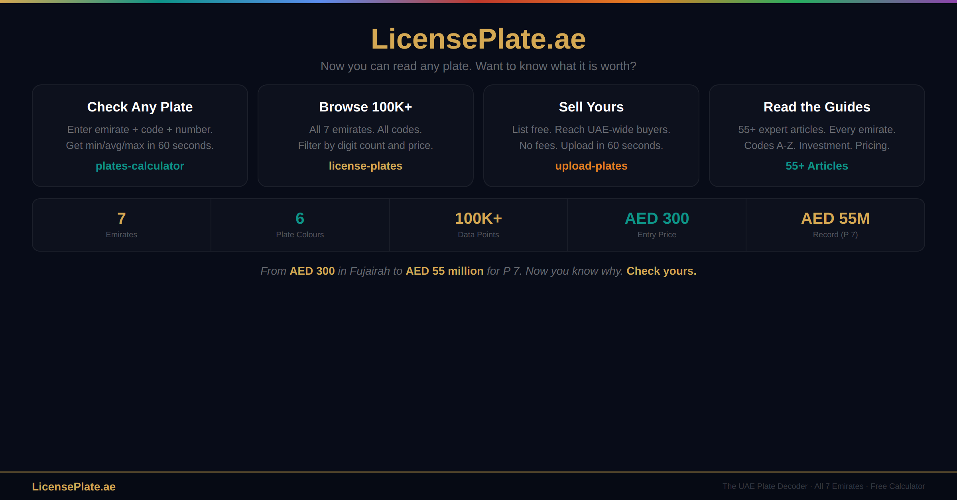Image resolution: width=957 pixels, height=500 pixels.
Task: Open the license-plates link
Action: pyautogui.click(x=365, y=166)
